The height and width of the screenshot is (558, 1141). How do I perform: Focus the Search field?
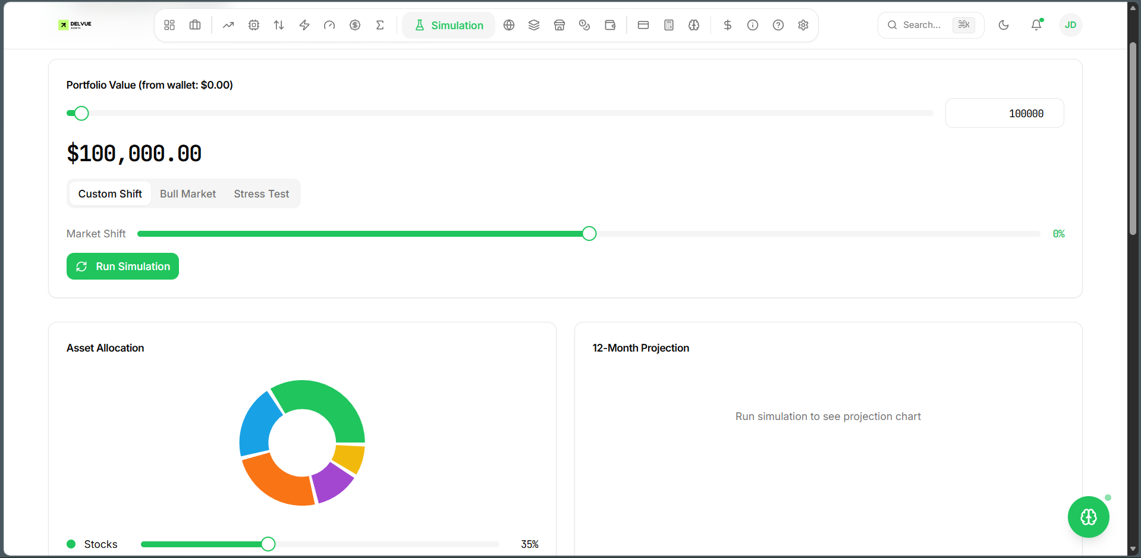tap(931, 25)
